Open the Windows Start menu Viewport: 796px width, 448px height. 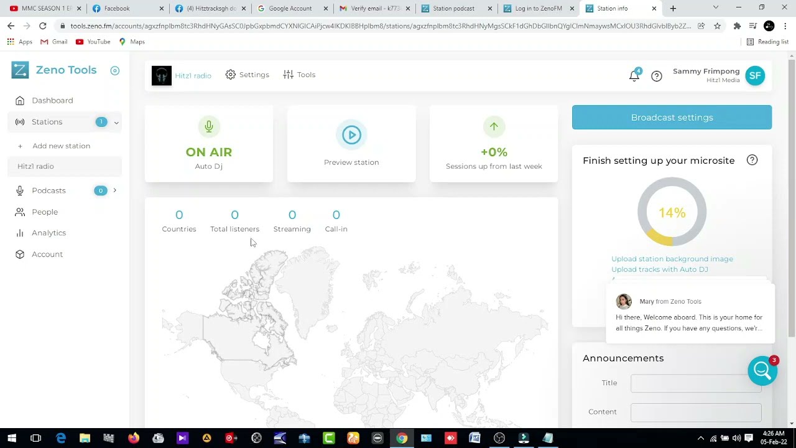tap(12, 438)
